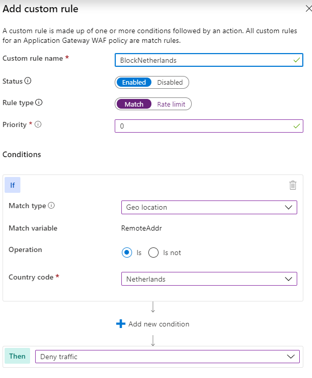
Task: Open the Match type Geo location dropdown
Action: pos(209,207)
